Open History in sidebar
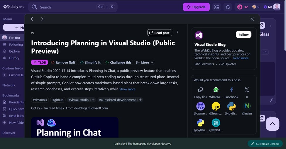286x149 pixels. tap(12, 58)
